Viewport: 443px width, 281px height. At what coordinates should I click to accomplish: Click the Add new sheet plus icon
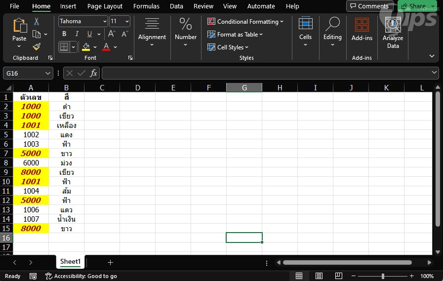pyautogui.click(x=110, y=262)
